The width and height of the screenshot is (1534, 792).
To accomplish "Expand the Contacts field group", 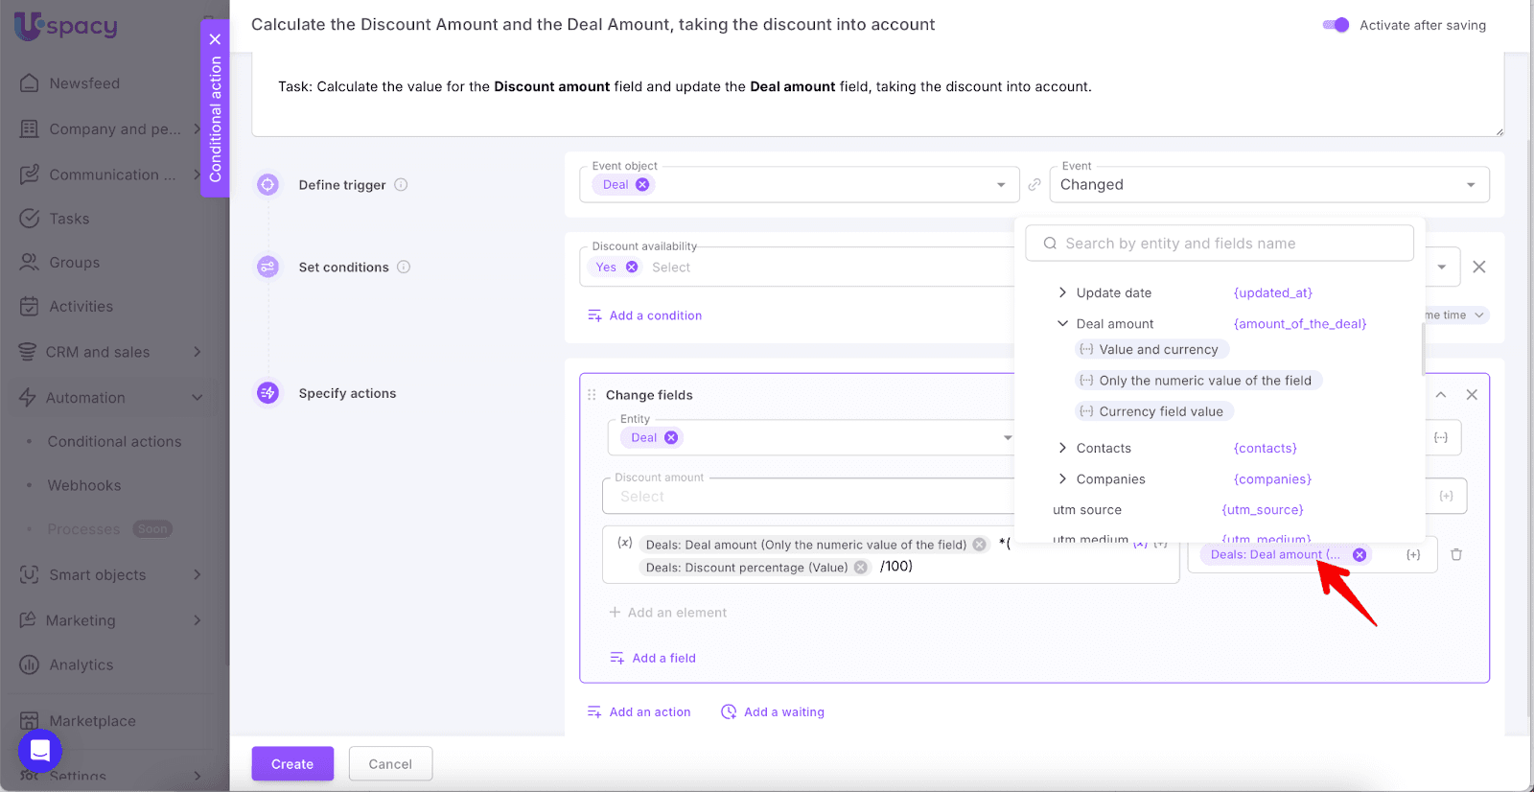I will pos(1062,449).
